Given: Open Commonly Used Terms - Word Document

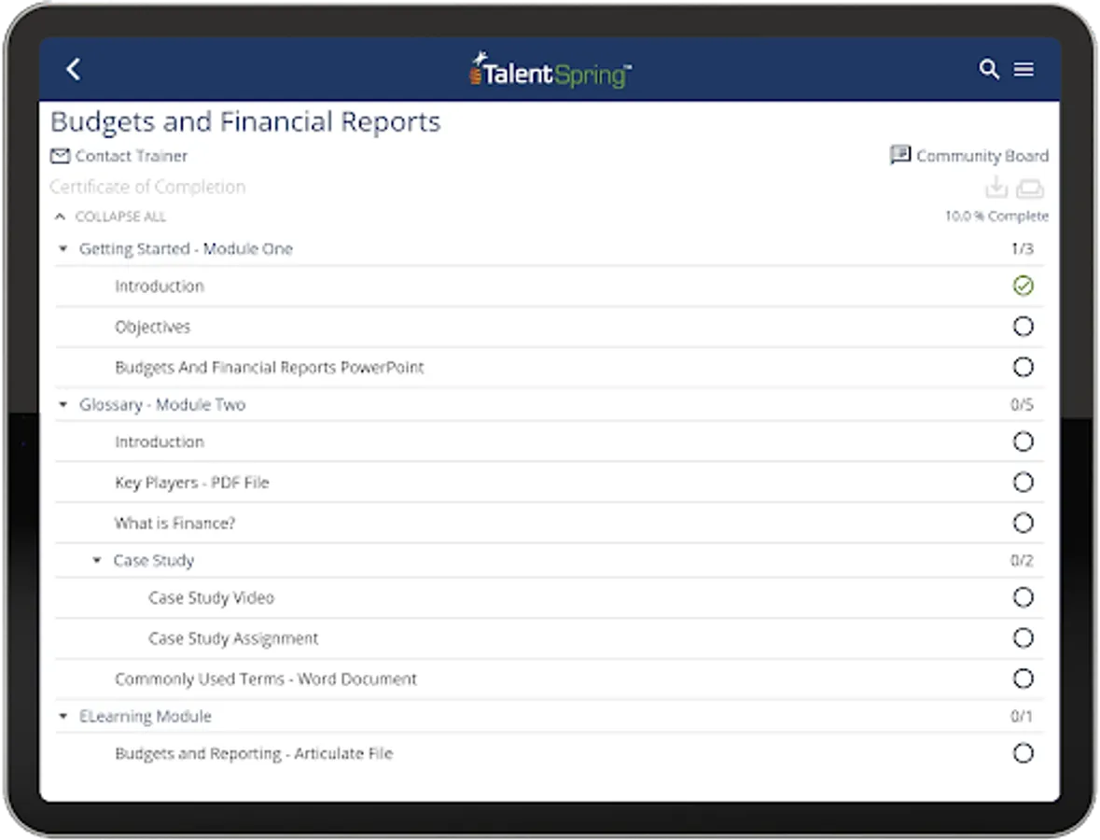Looking at the screenshot, I should tap(266, 679).
